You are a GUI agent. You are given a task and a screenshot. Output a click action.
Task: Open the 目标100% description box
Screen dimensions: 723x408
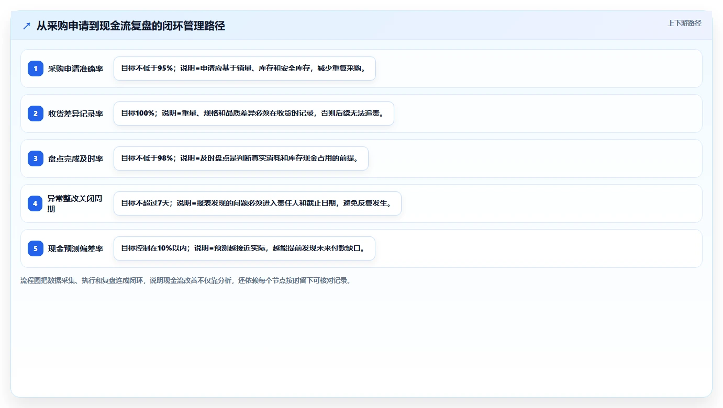pyautogui.click(x=254, y=114)
